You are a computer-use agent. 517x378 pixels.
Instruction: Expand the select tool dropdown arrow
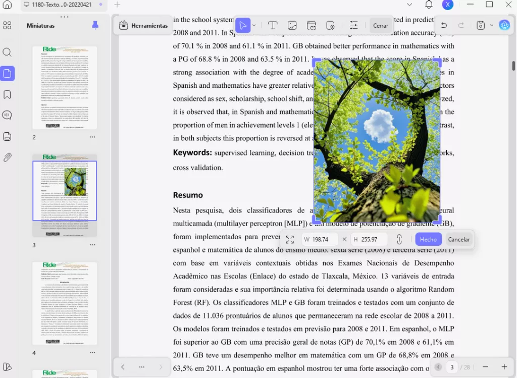coord(254,25)
